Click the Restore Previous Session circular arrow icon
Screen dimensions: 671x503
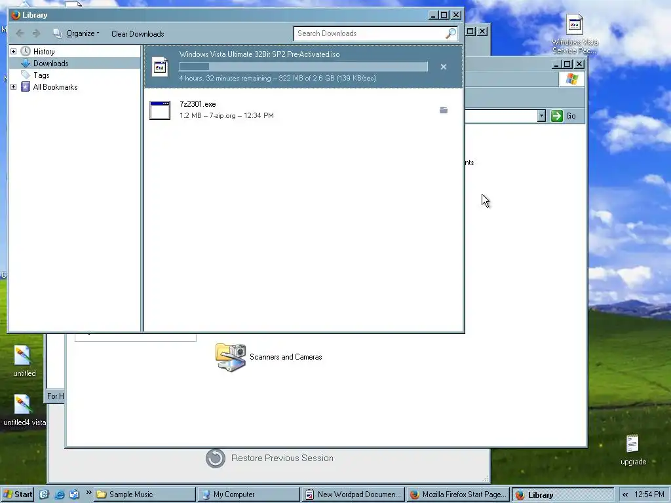[215, 458]
